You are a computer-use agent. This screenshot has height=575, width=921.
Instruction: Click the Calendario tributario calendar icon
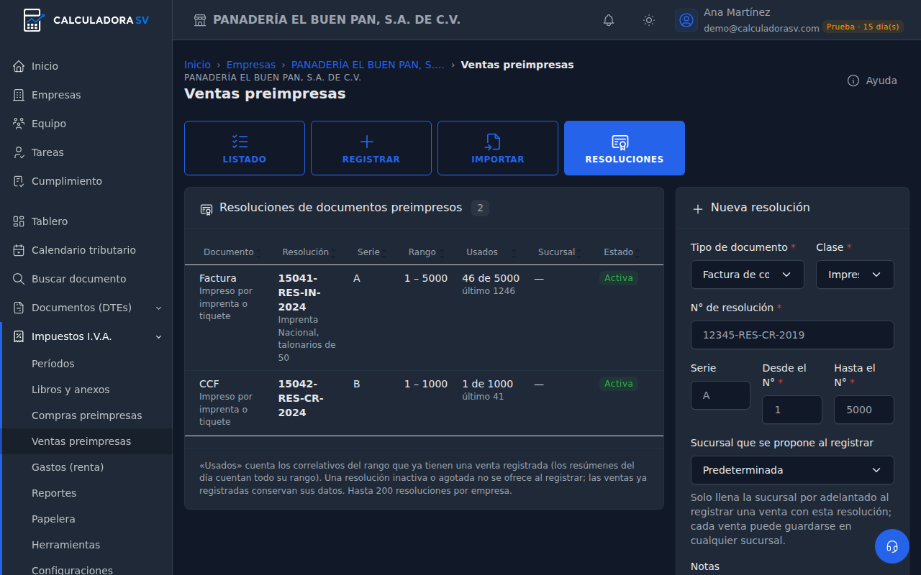click(19, 250)
